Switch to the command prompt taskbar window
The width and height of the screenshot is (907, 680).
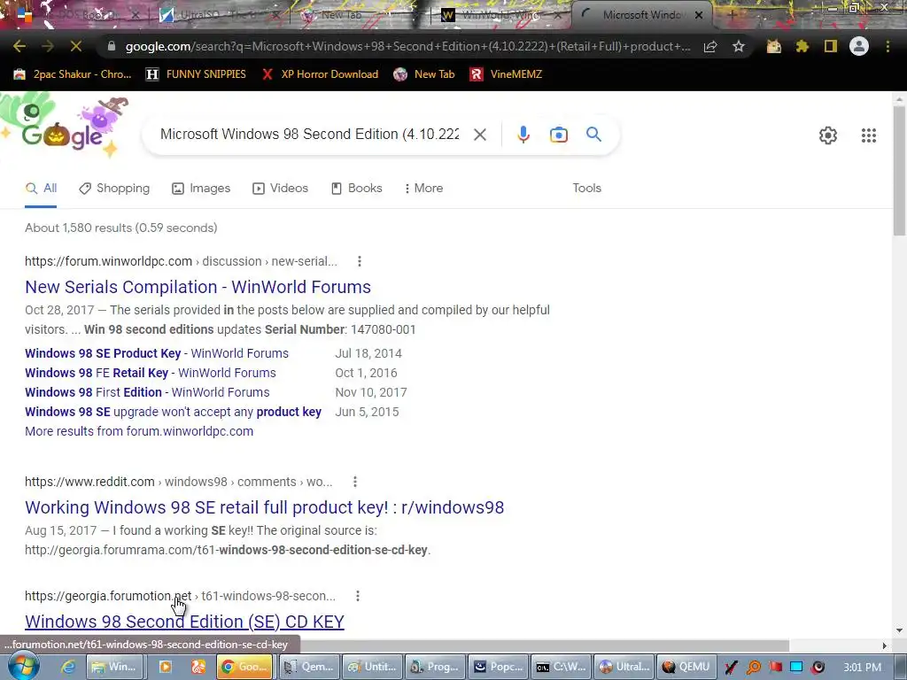click(x=562, y=667)
